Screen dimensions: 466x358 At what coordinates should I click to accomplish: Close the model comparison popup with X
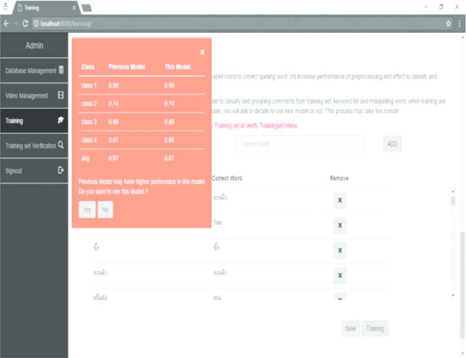pyautogui.click(x=202, y=52)
